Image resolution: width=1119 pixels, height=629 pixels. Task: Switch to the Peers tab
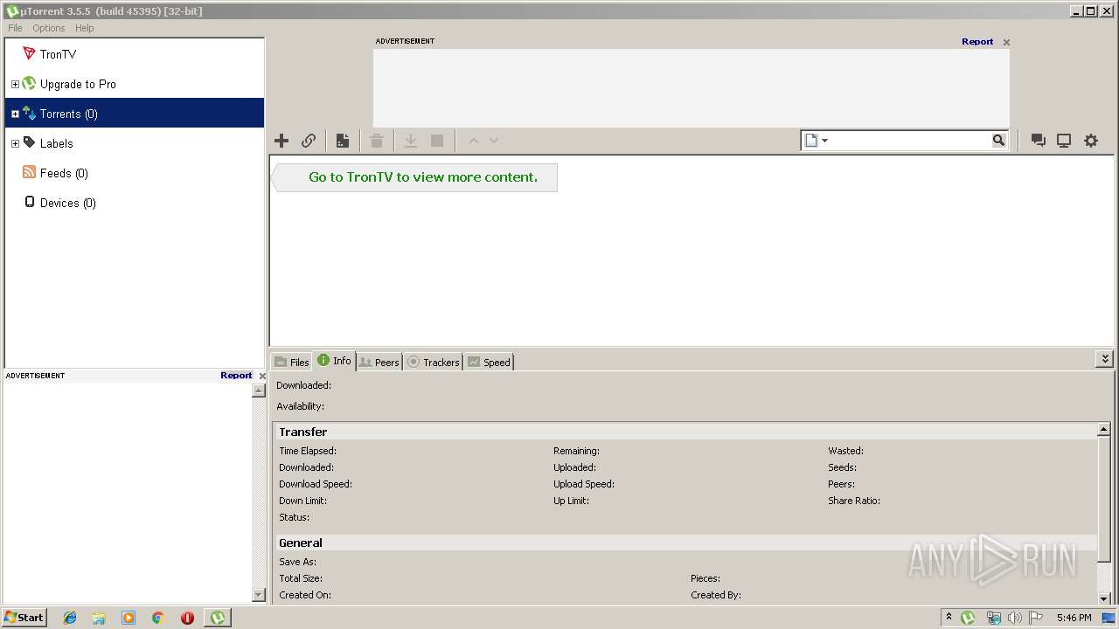[379, 362]
